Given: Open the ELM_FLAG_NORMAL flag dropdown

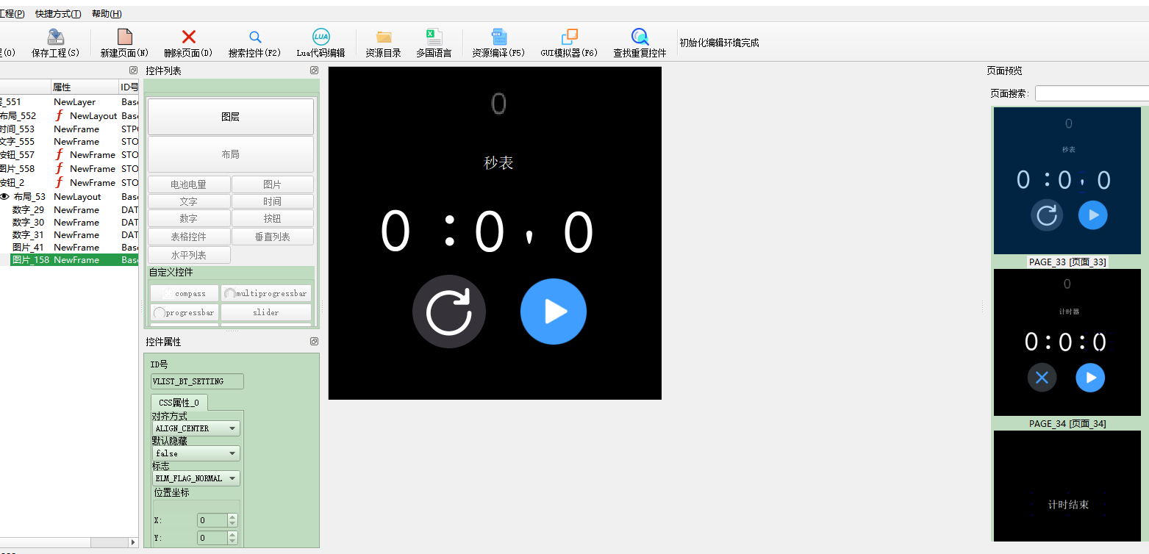Looking at the screenshot, I should [x=196, y=478].
